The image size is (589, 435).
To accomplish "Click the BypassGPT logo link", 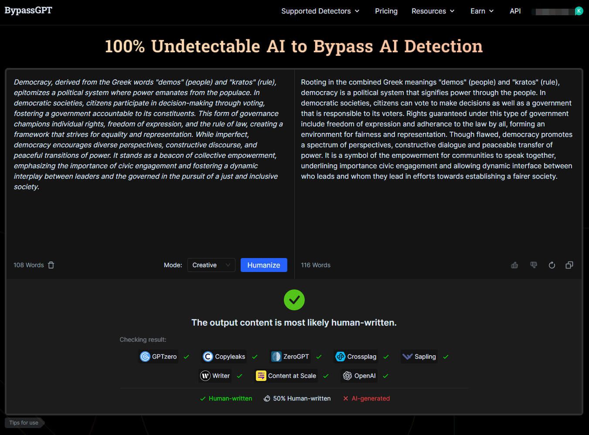I will tap(28, 10).
